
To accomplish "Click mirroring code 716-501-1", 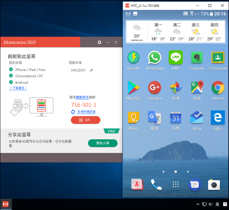I will [84, 105].
